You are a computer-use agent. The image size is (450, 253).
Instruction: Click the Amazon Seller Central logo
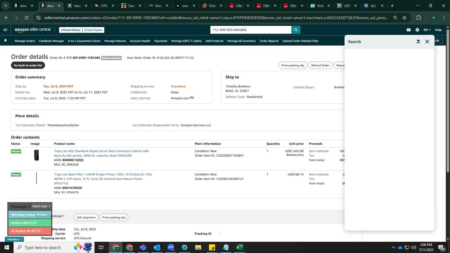coord(33,30)
